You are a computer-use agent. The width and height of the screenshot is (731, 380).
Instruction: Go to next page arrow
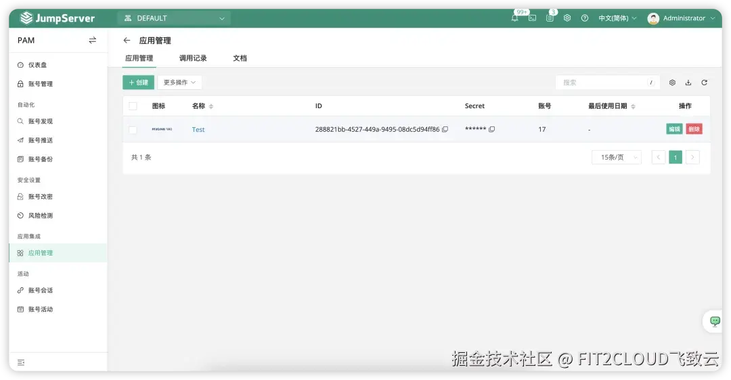pos(693,158)
